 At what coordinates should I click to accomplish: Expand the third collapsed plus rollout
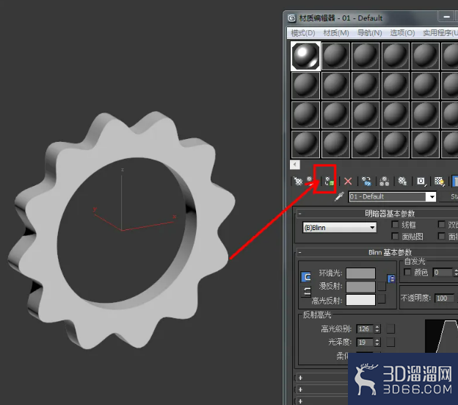300,401
